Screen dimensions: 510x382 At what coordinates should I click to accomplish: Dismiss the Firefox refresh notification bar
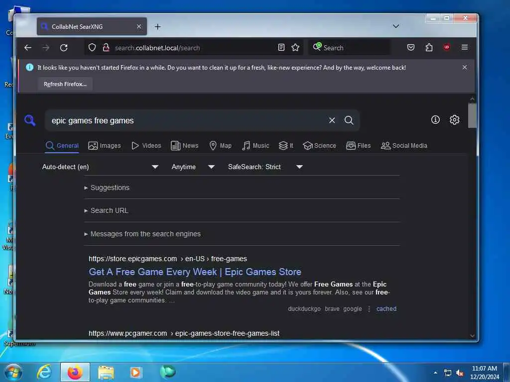point(465,67)
